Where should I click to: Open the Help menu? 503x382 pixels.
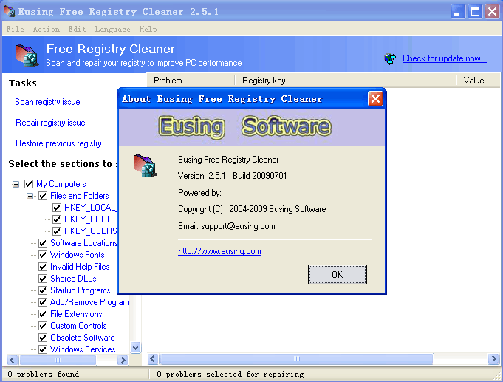click(x=148, y=30)
